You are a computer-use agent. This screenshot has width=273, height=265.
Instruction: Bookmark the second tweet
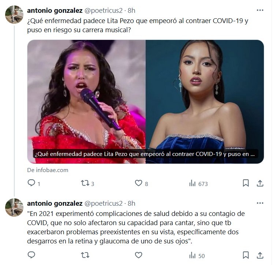(x=246, y=255)
